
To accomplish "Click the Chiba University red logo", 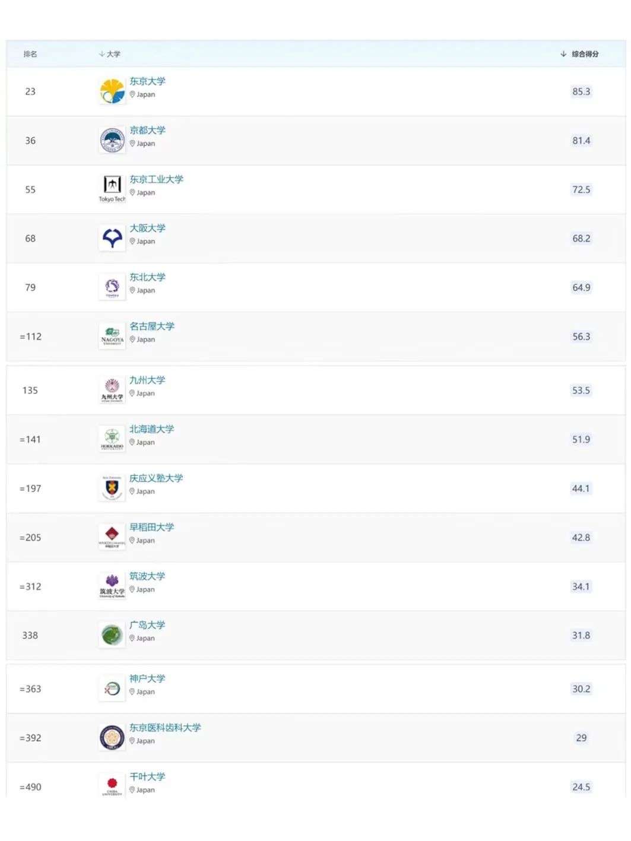I will [112, 786].
